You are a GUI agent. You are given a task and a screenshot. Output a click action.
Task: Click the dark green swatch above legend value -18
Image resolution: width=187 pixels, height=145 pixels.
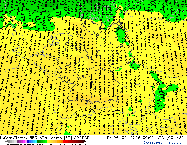(38, 141)
